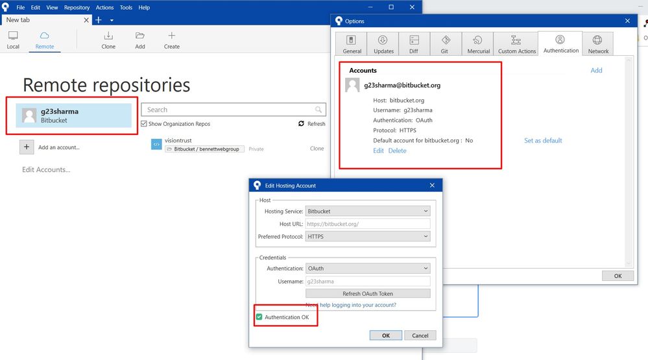Clone the visiontrust repository
Screen dimensions: 648x360
(x=317, y=149)
